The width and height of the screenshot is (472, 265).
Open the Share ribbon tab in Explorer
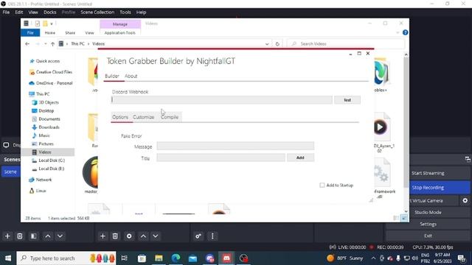(x=70, y=32)
